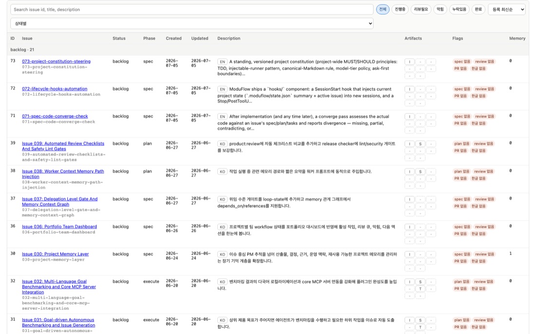Sort by the Phase column header

[x=149, y=38]
